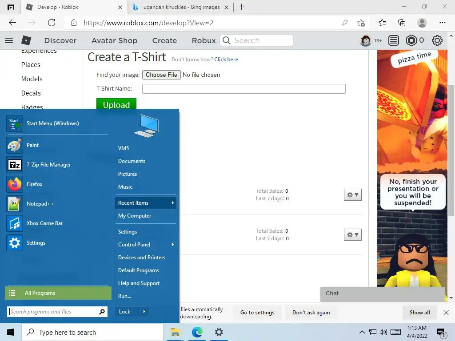Open the Action Center notification icon
This screenshot has height=341, width=455.
(441, 333)
